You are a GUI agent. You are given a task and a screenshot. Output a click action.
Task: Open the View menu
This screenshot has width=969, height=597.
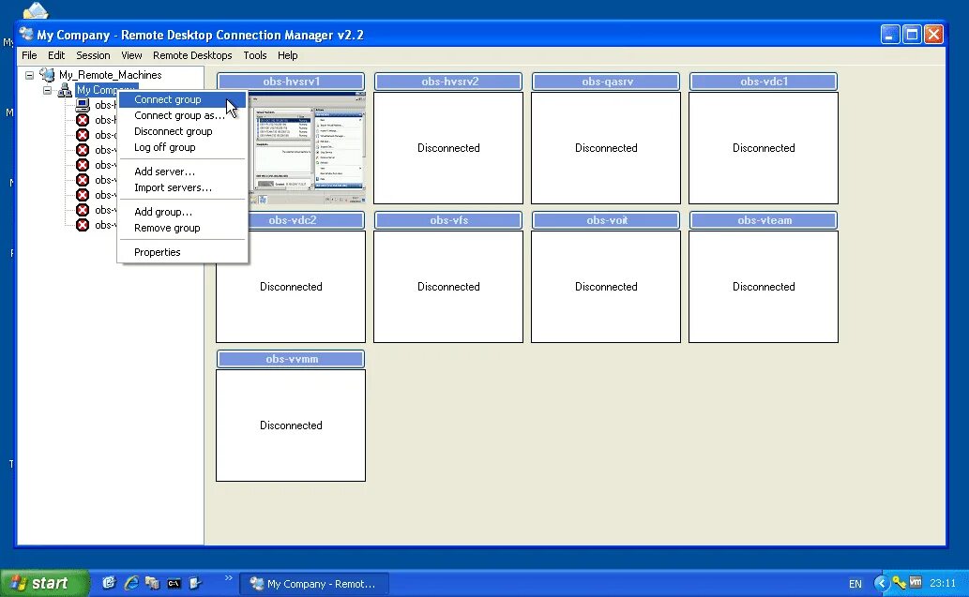(131, 55)
